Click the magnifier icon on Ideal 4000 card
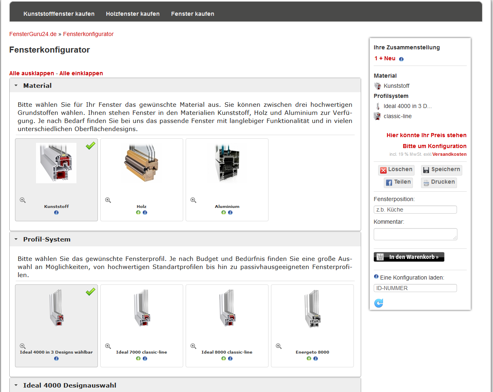This screenshot has width=493, height=392. click(x=23, y=346)
